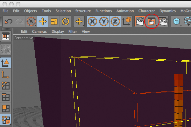Screen dimensions: 191x127
Task: Open the Selection menu
Action: tap(63, 11)
